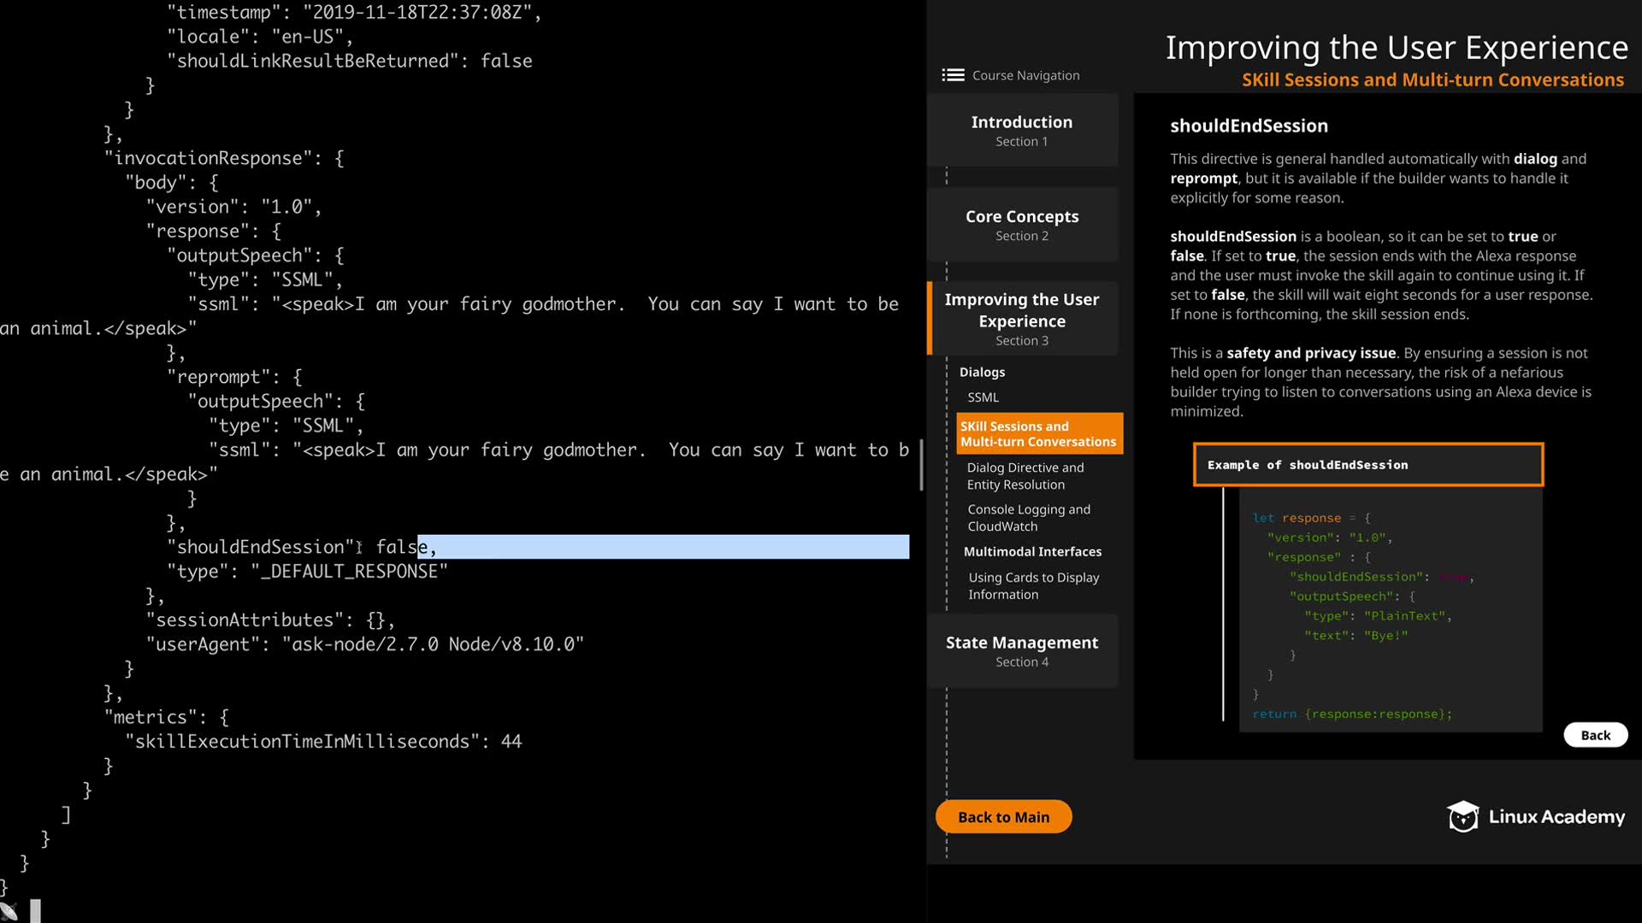The image size is (1642, 923).
Task: Click the Back to Main button
Action: pyautogui.click(x=1003, y=817)
